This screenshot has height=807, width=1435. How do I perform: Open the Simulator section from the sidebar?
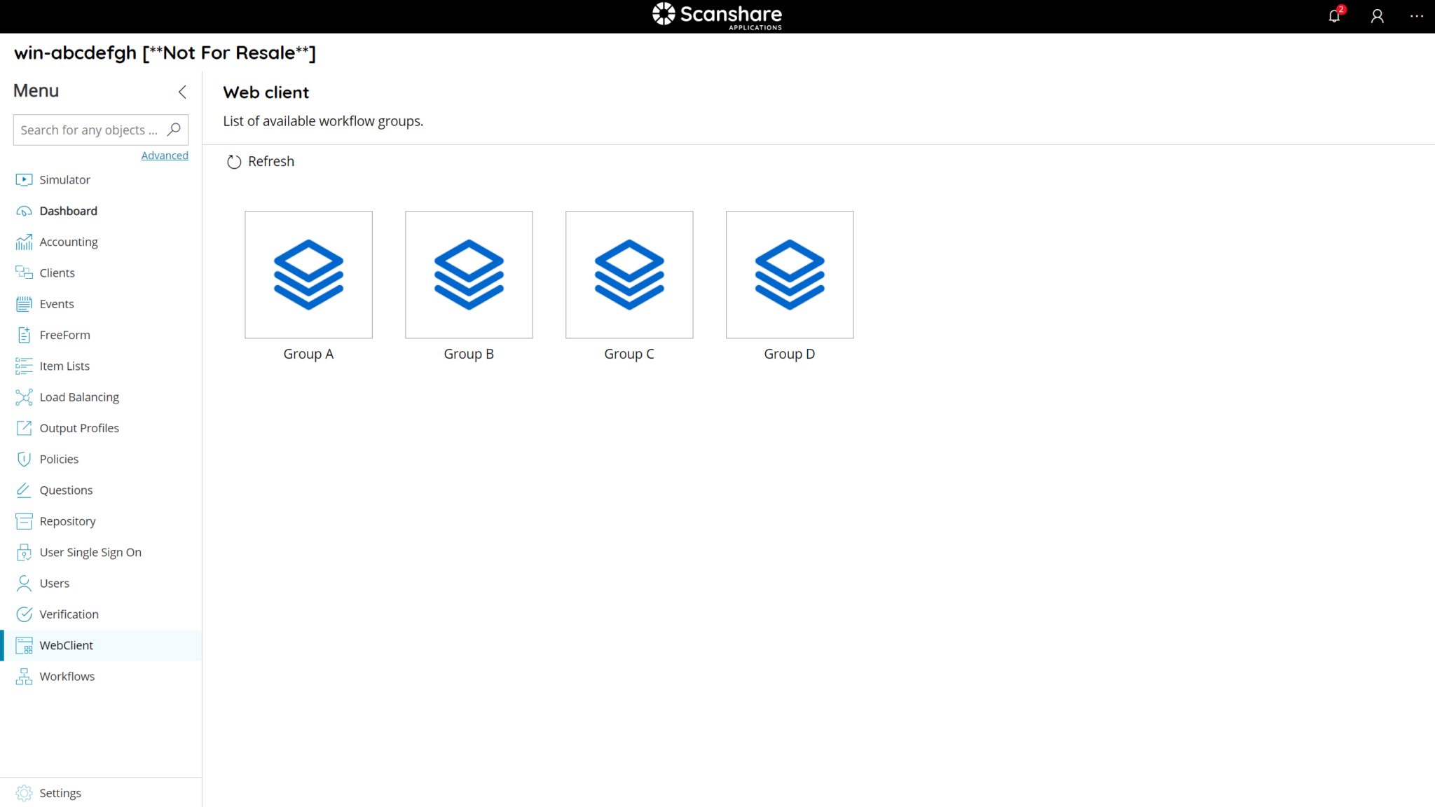(63, 179)
